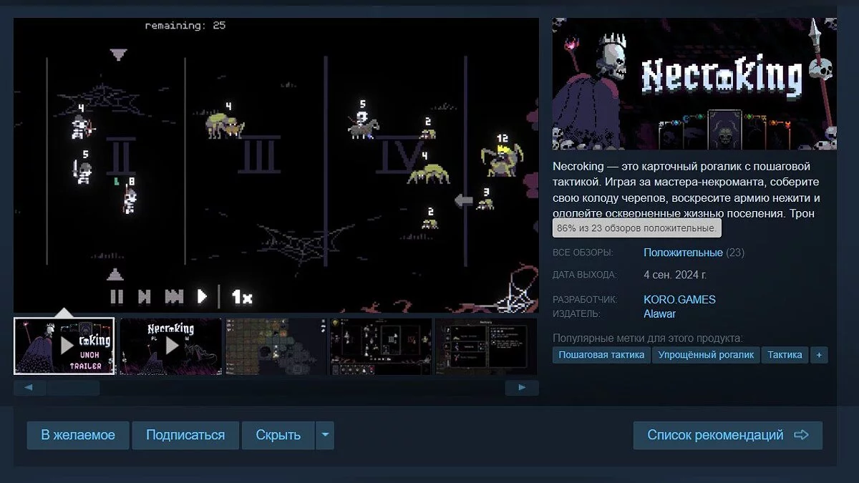Click the step-forward icon in the video

[x=144, y=296]
